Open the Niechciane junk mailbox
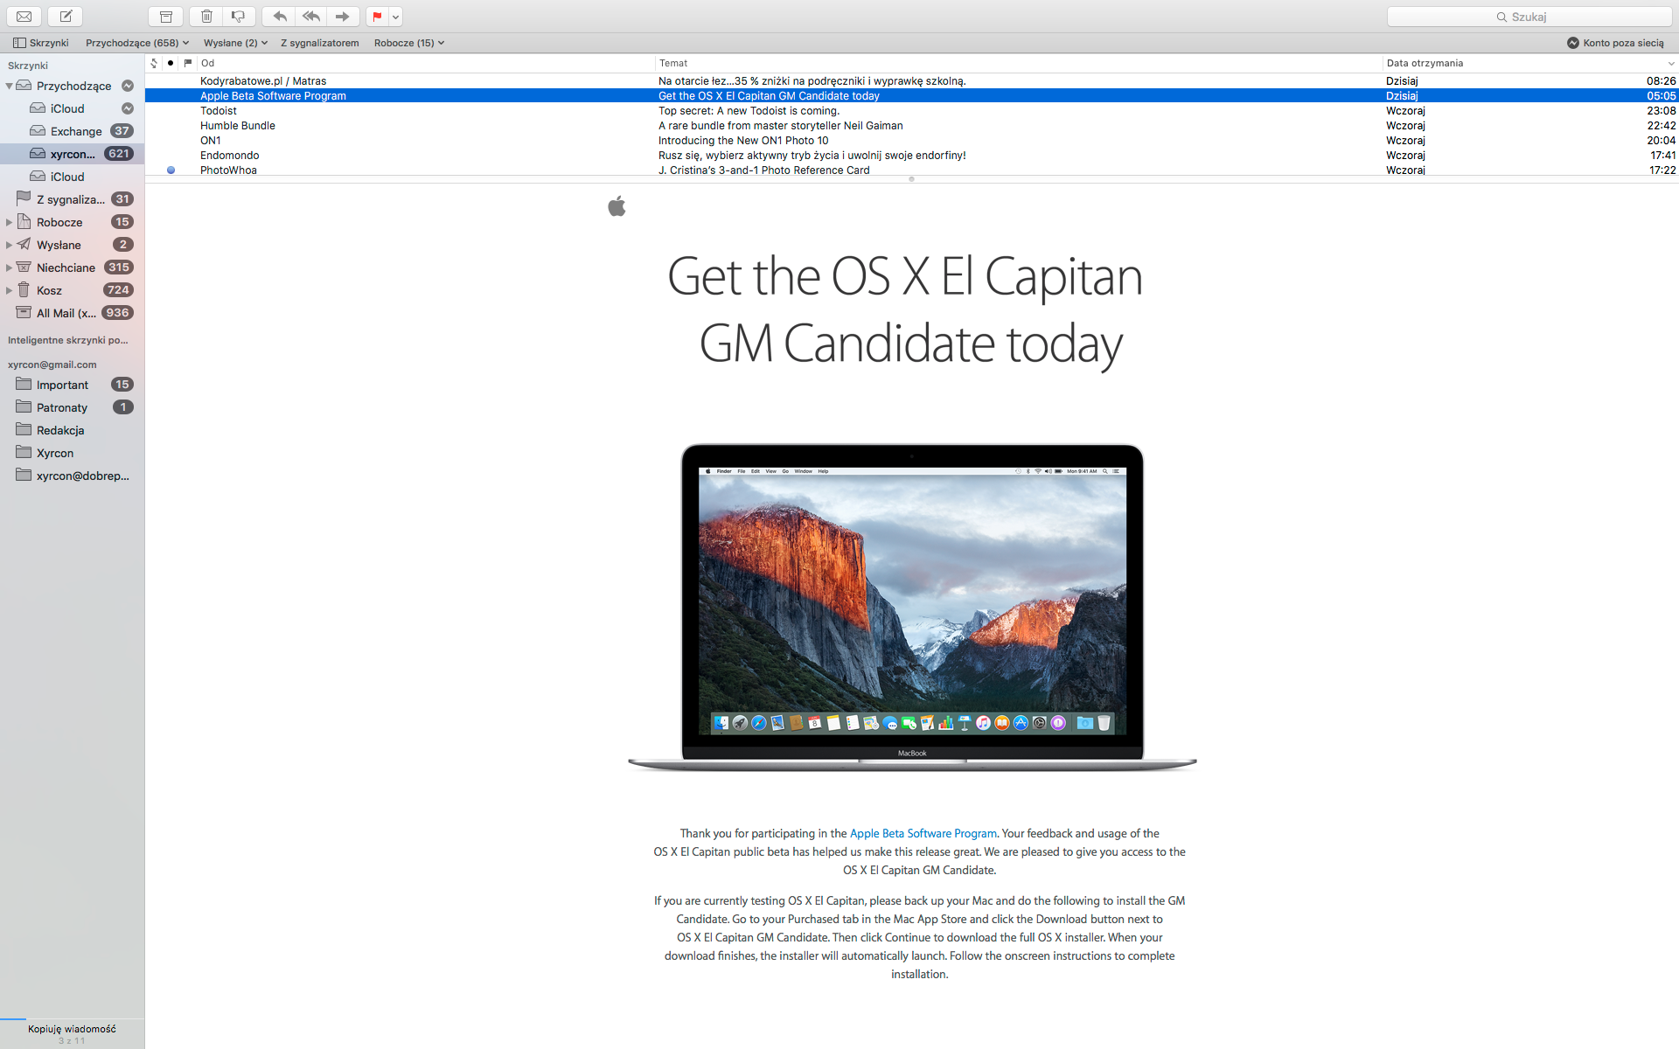Viewport: 1679px width, 1049px height. 72,267
